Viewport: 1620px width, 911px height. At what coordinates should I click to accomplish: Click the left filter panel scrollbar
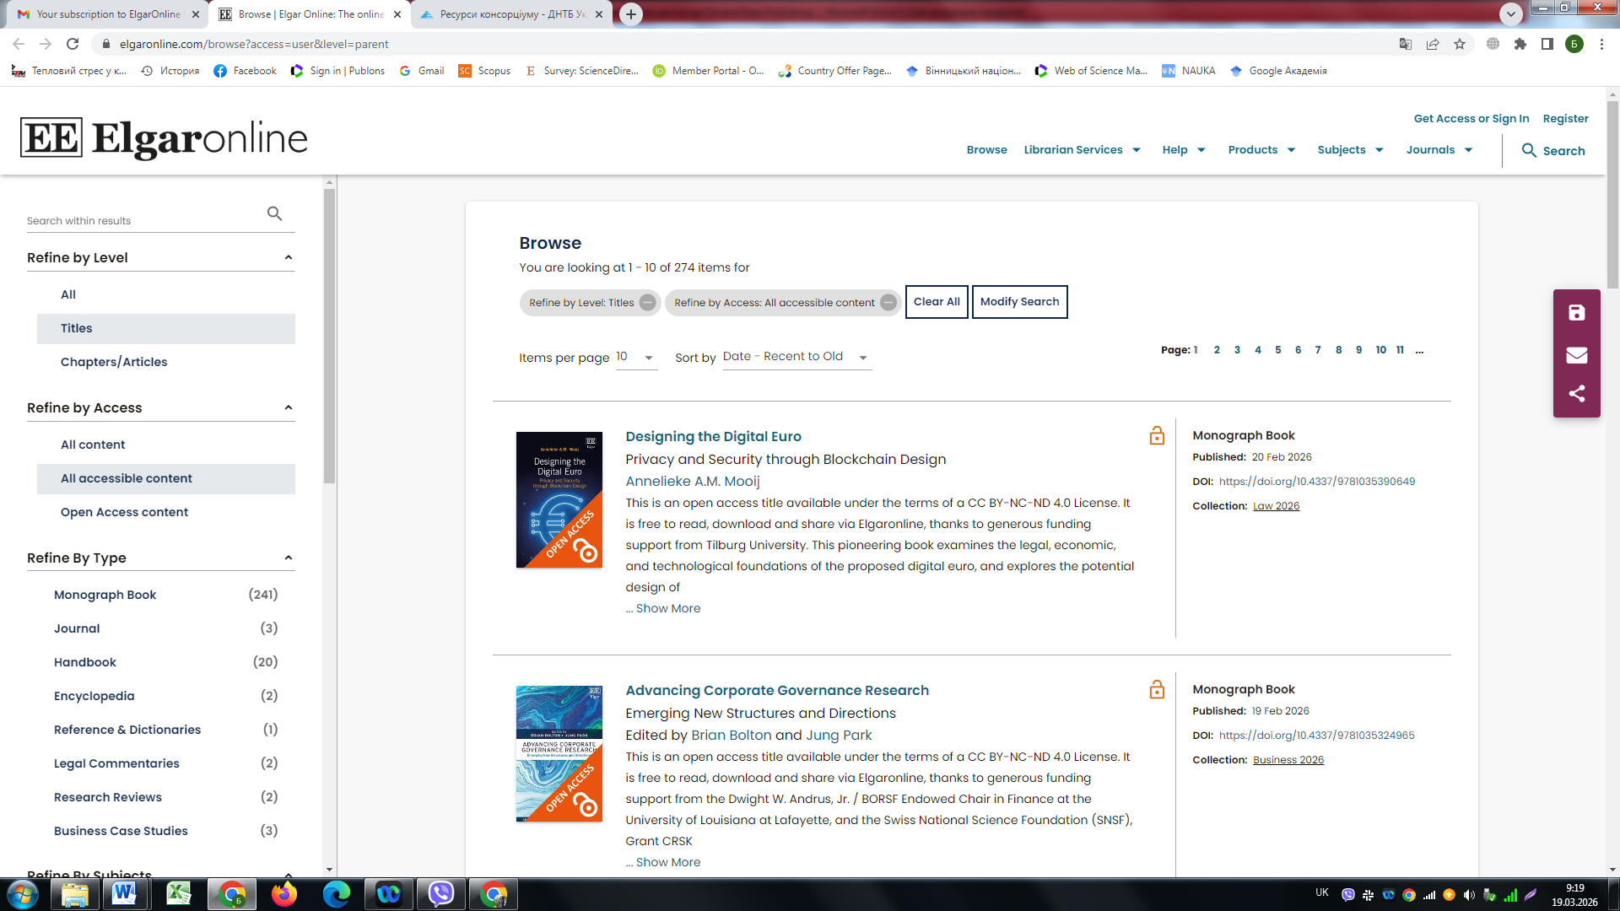click(329, 337)
